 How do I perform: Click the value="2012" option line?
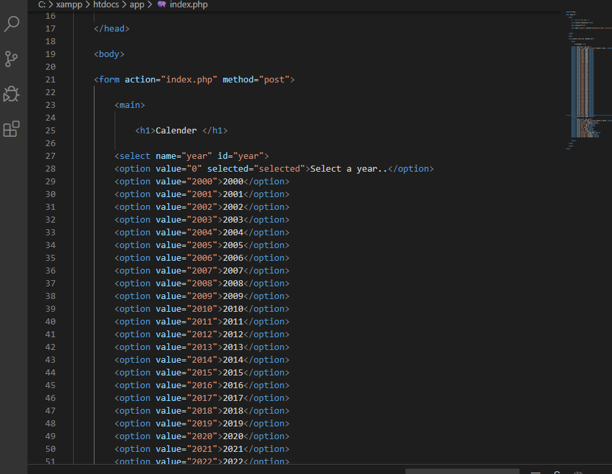(202, 335)
